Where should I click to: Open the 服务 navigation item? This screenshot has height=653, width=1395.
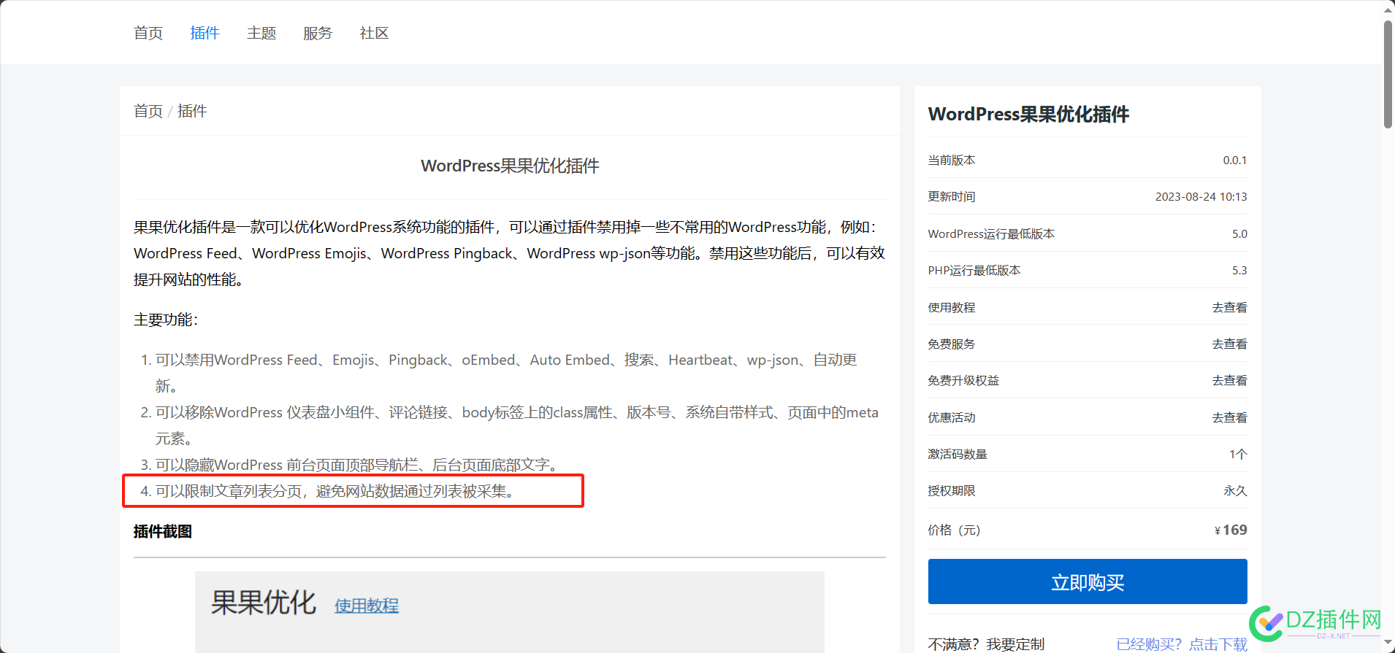(318, 33)
